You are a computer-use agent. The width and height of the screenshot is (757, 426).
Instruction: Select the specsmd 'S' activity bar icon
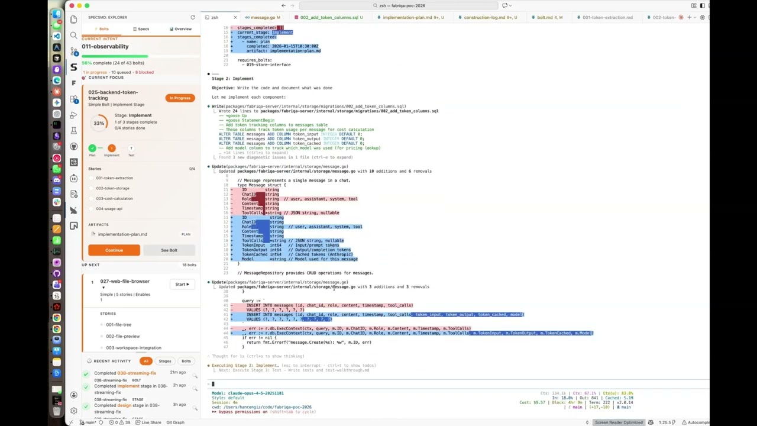(73, 67)
